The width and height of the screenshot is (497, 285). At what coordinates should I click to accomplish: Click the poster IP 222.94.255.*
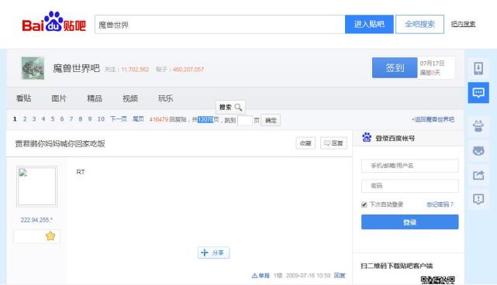[36, 220]
